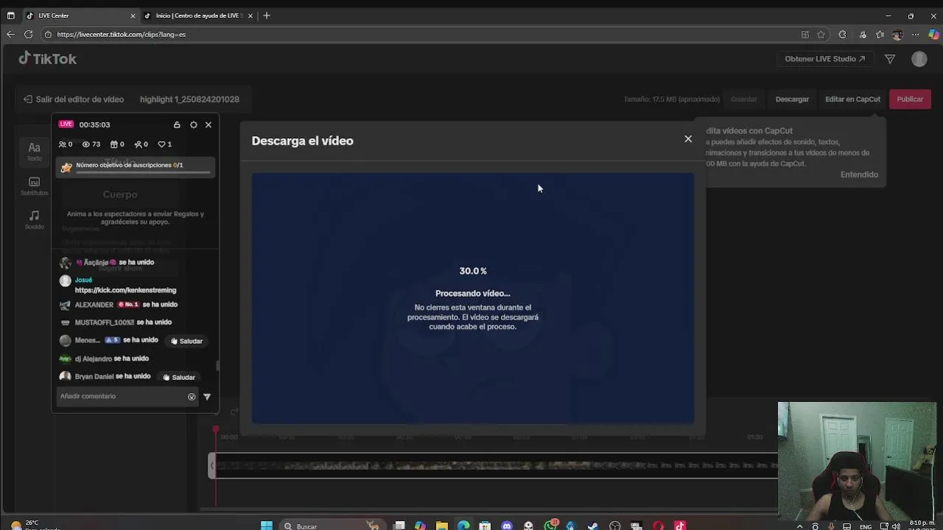Click the left trim handle of clip
943x530 pixels.
(x=212, y=465)
